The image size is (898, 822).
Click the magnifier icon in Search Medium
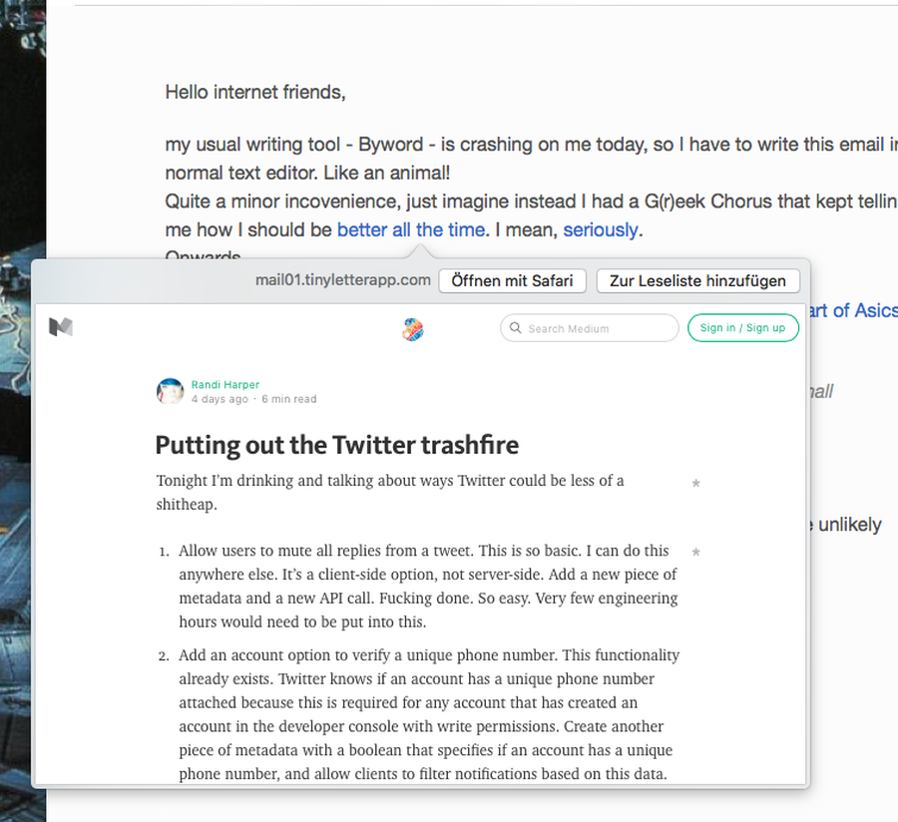(516, 328)
